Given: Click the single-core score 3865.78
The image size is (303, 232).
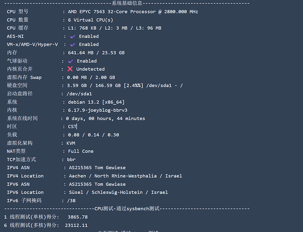Looking at the screenshot, I should click(78, 217).
